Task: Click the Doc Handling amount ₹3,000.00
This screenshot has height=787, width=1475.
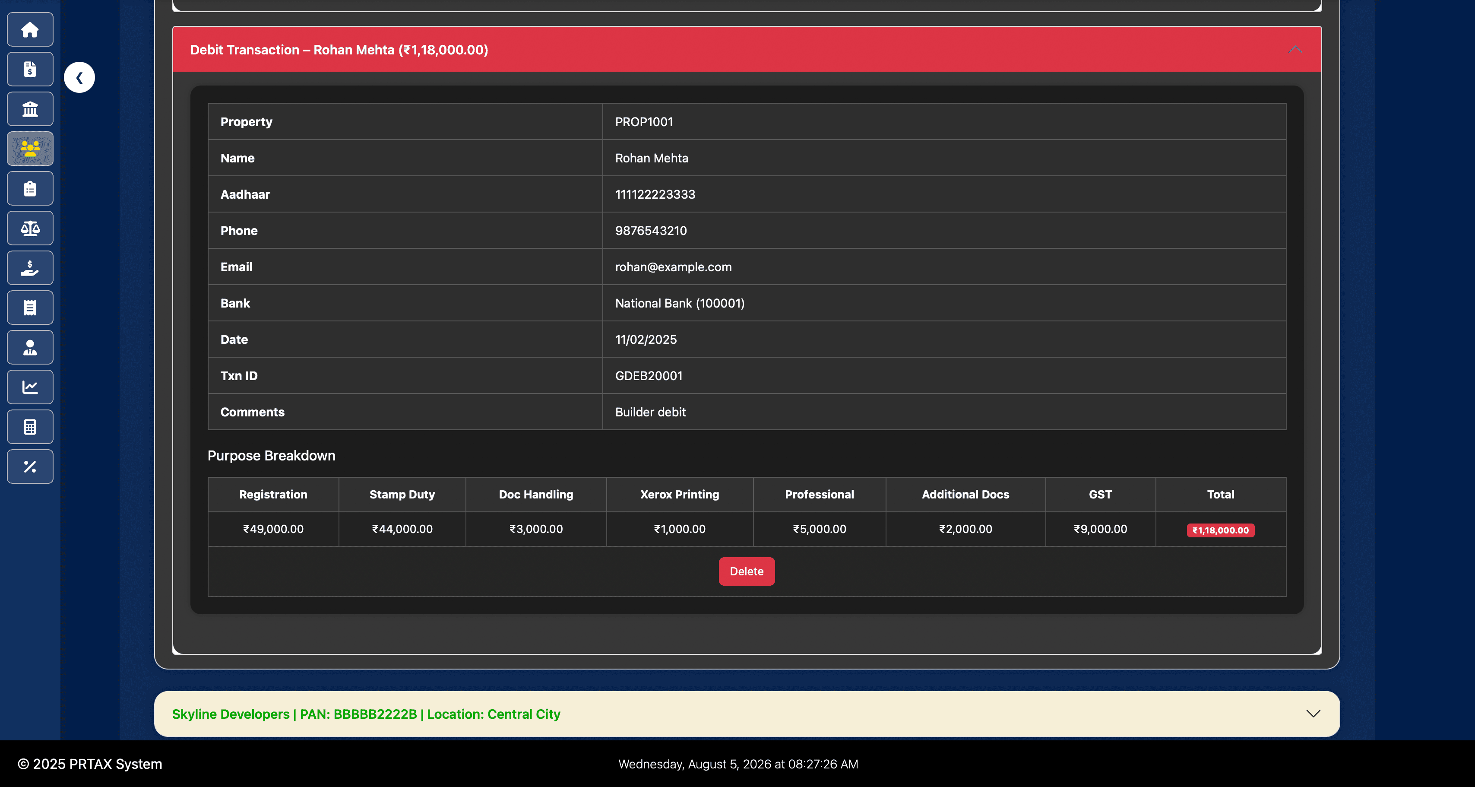Action: click(536, 529)
